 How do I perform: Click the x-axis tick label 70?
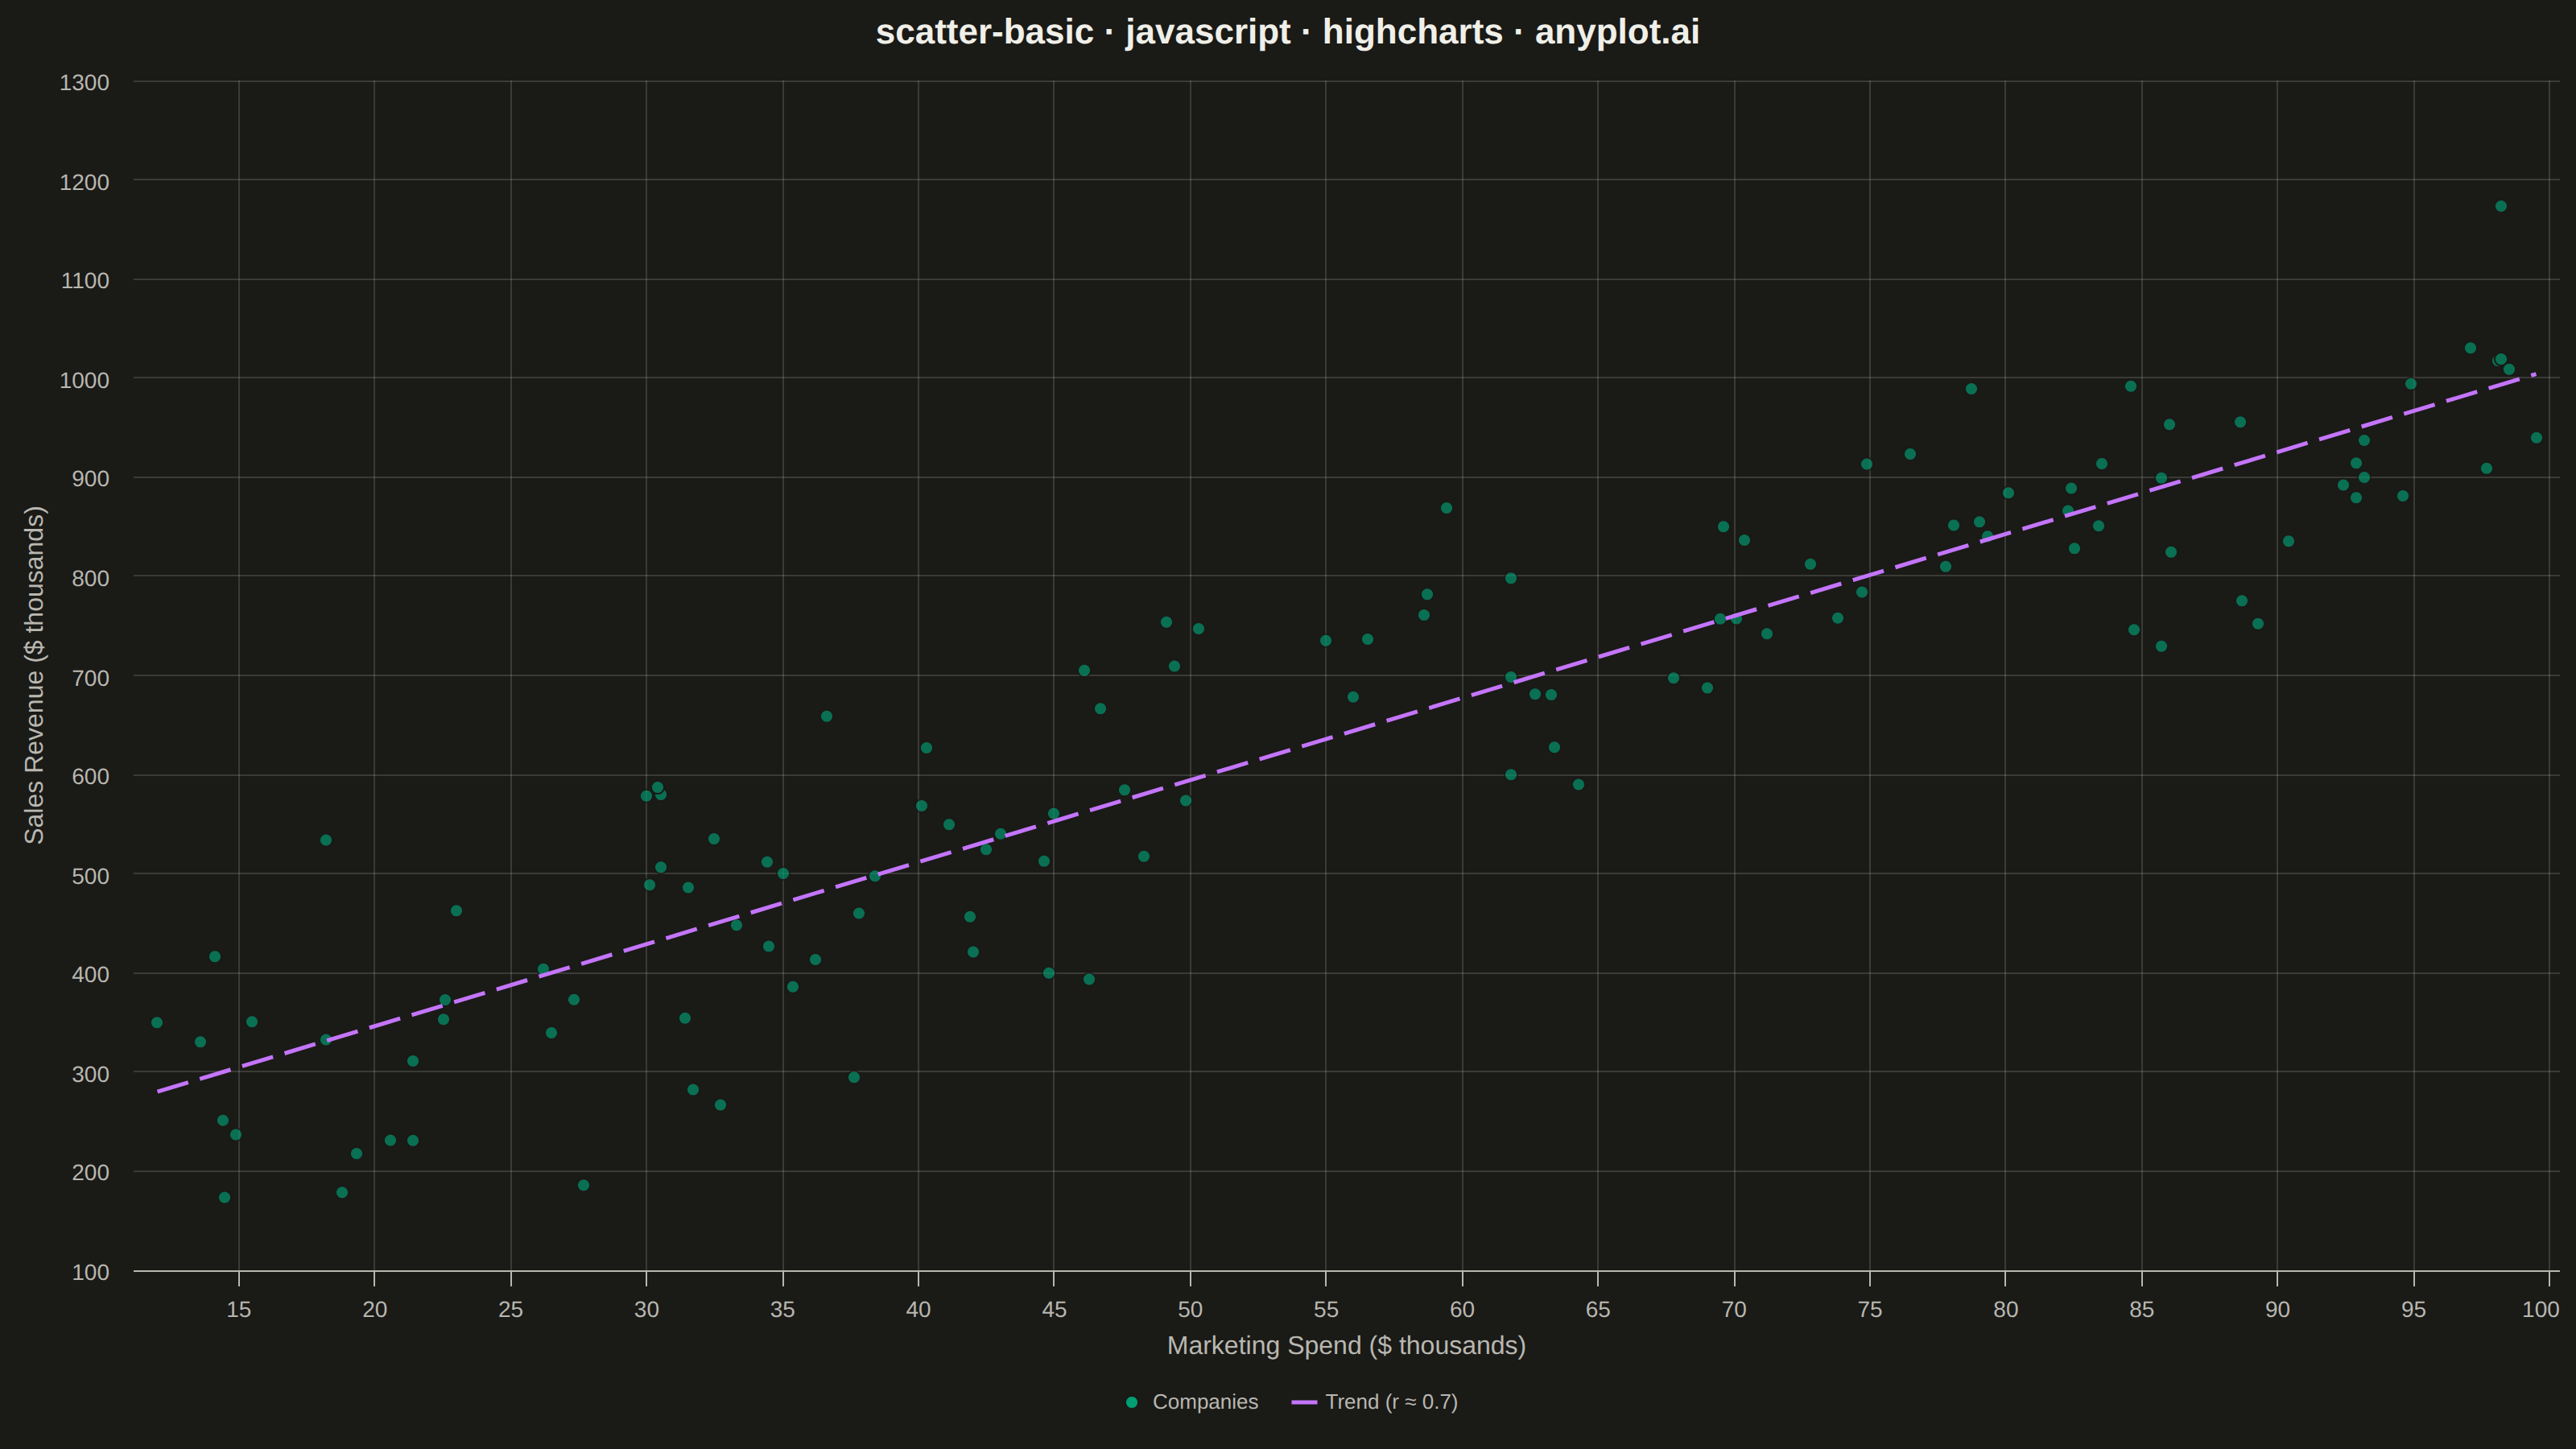coord(1734,1309)
